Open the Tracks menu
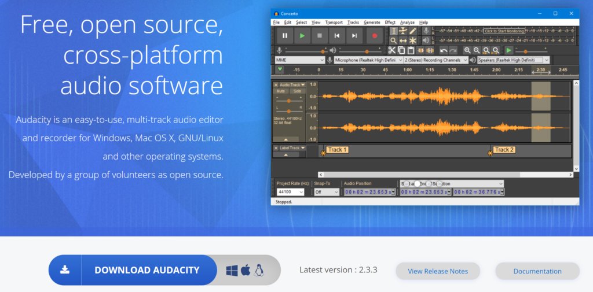This screenshot has height=292, width=593. click(353, 23)
